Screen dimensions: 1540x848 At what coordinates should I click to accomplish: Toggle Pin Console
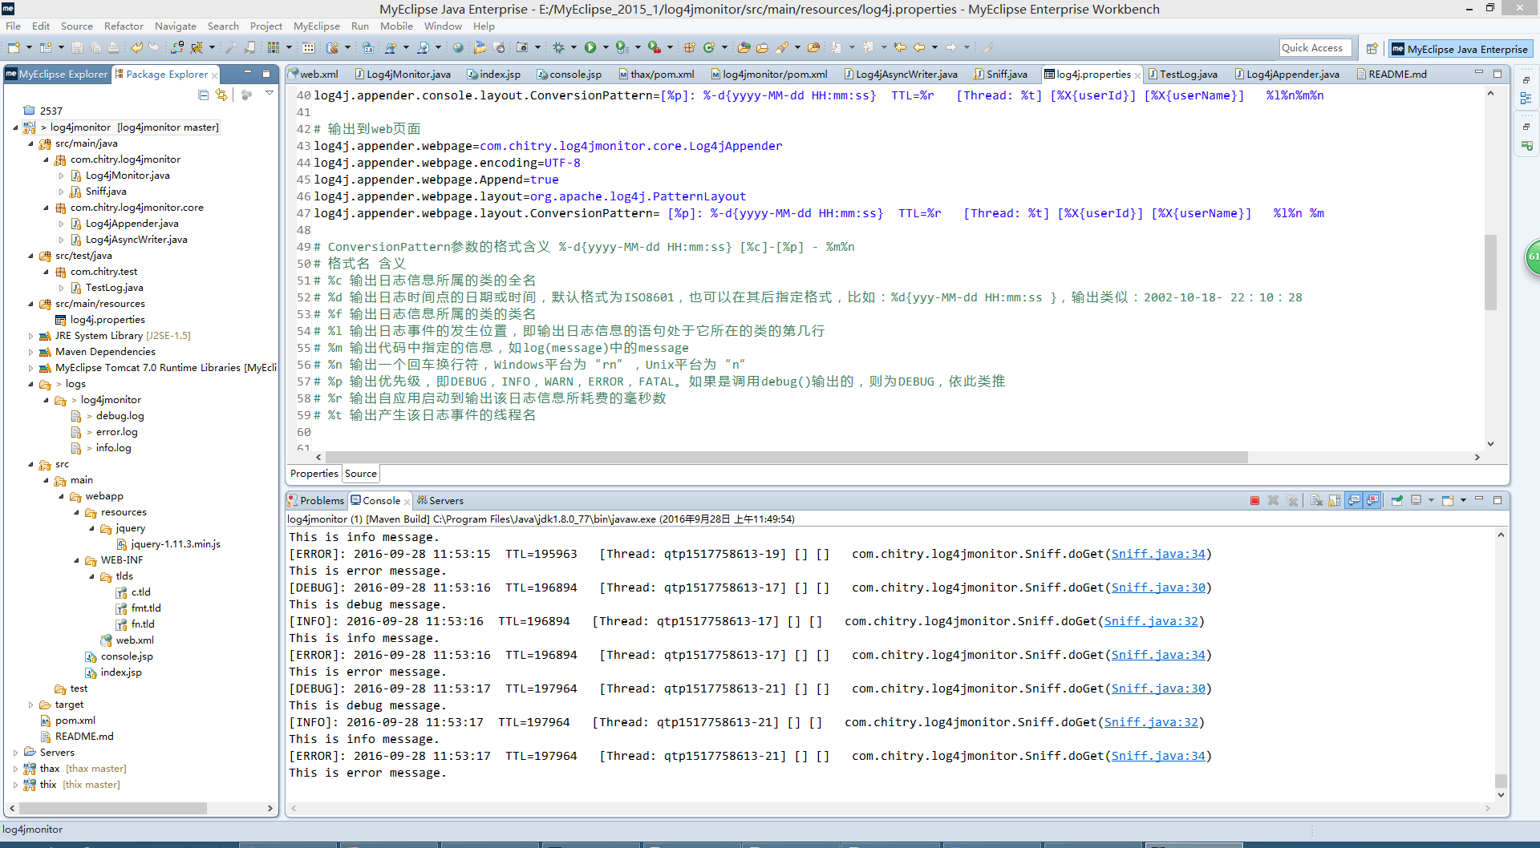pyautogui.click(x=1396, y=500)
